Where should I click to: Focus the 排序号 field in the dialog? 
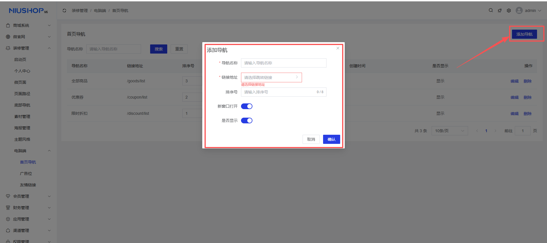pyautogui.click(x=284, y=92)
